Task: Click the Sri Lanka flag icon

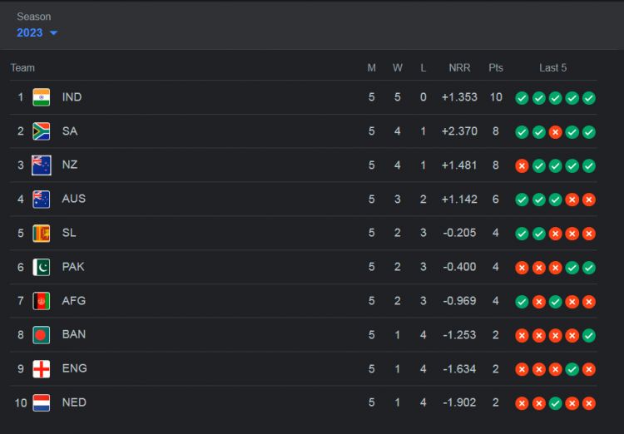Action: 42,234
